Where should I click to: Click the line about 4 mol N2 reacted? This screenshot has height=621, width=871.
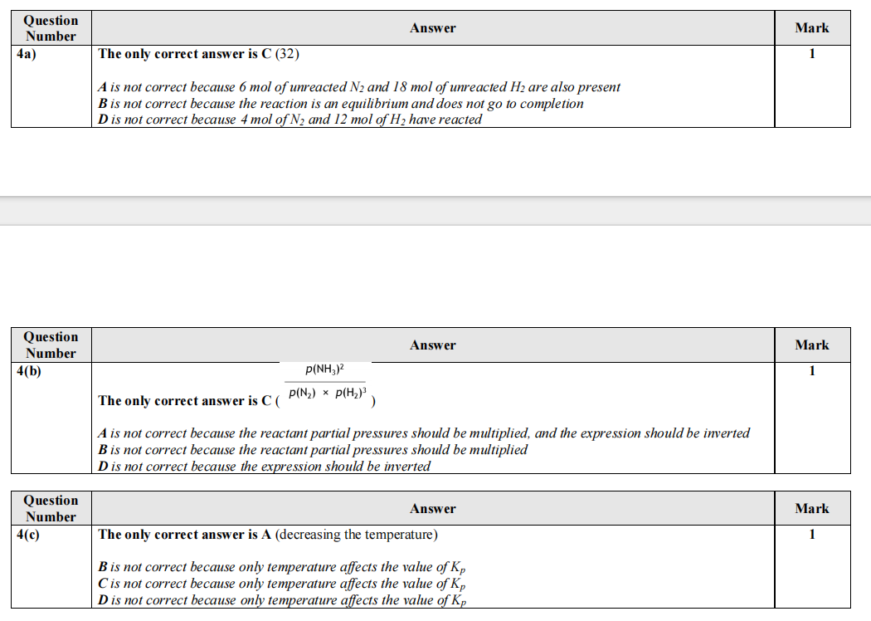pos(290,120)
